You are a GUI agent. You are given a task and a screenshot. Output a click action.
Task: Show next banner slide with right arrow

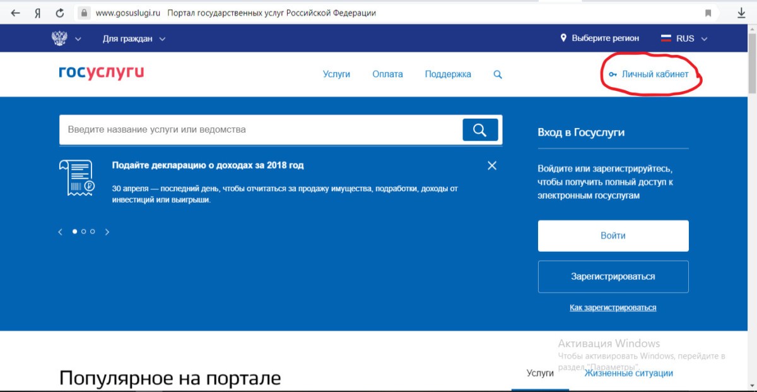(107, 232)
